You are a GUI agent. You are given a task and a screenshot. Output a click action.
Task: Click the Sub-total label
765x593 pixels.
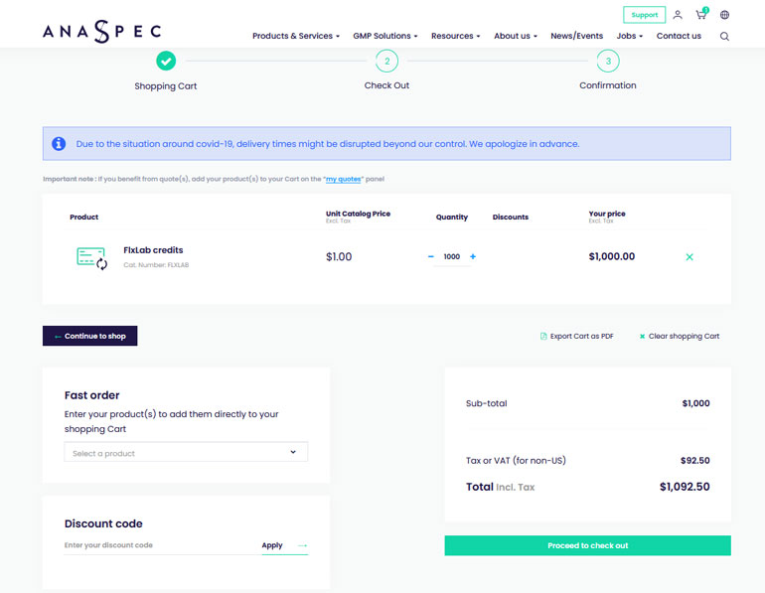[487, 403]
